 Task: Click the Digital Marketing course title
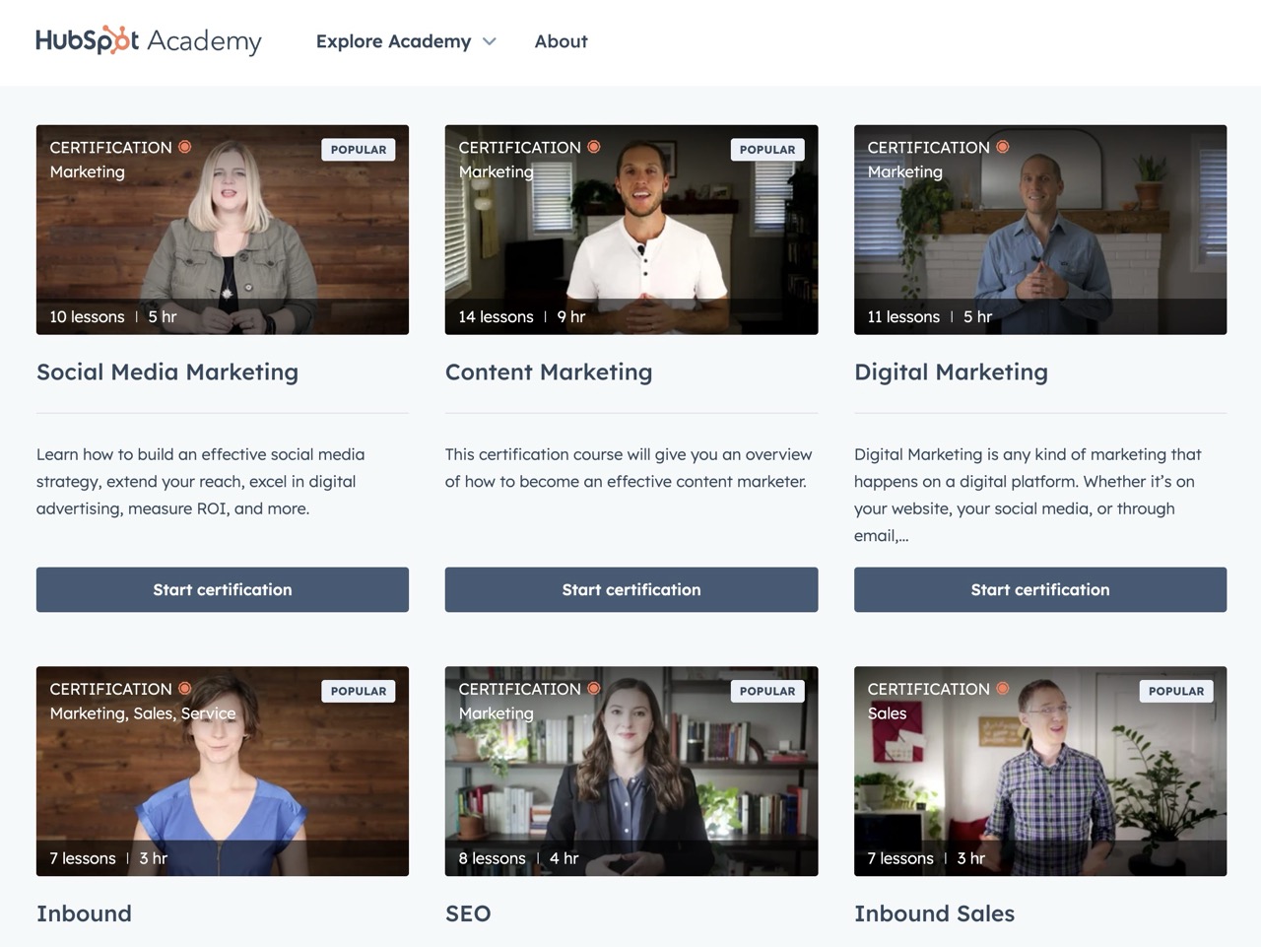click(x=951, y=372)
